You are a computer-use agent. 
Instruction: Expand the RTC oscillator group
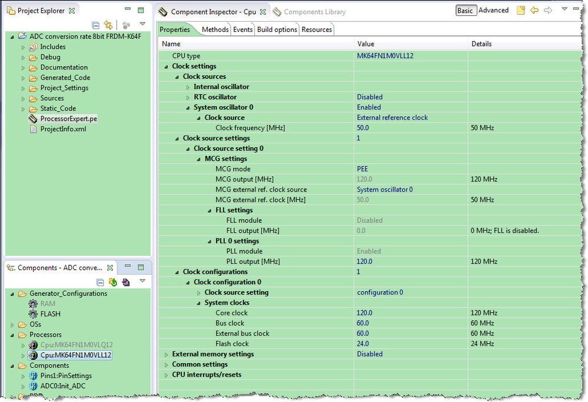coord(188,97)
